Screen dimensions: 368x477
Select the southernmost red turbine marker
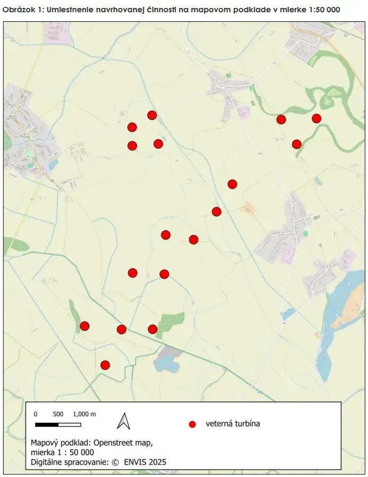(x=105, y=365)
